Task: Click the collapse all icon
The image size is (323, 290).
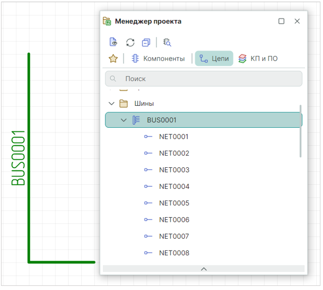Action: point(146,43)
